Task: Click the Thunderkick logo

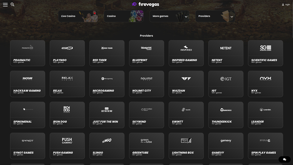Action: [226, 110]
